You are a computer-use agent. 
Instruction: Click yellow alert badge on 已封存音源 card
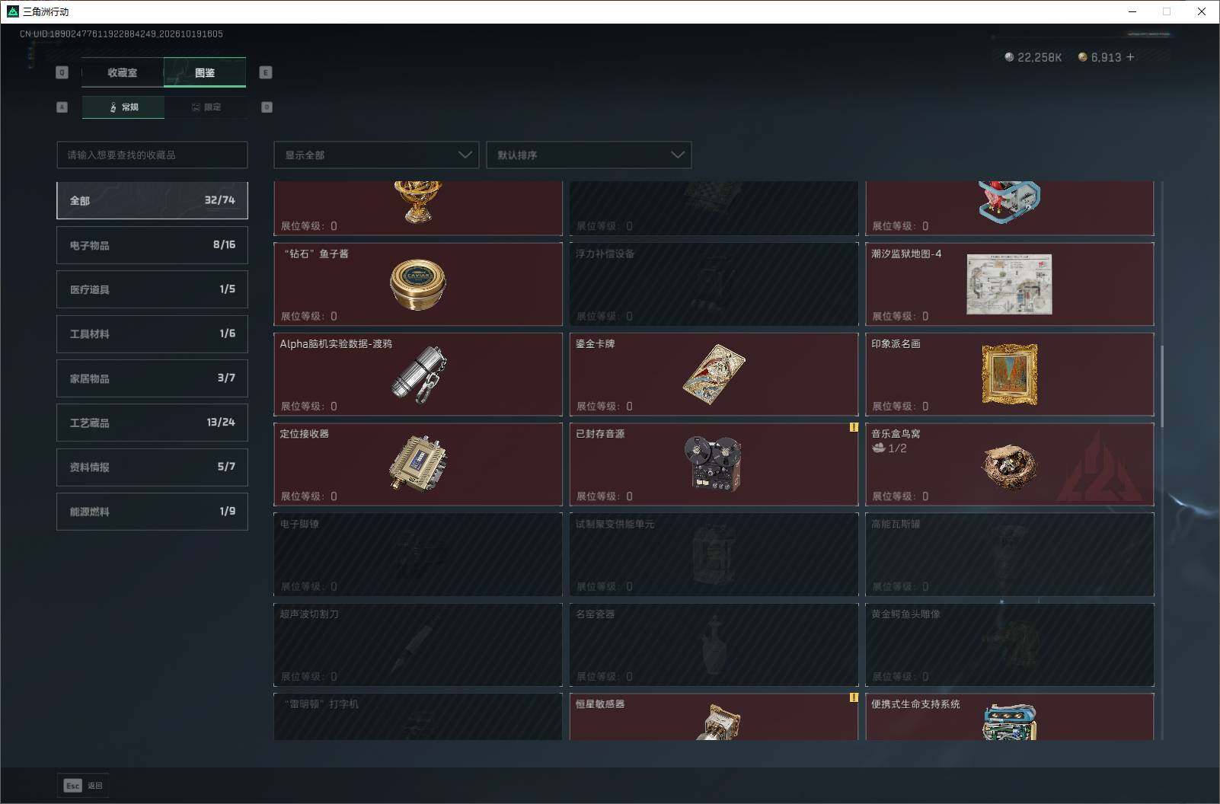click(x=854, y=428)
